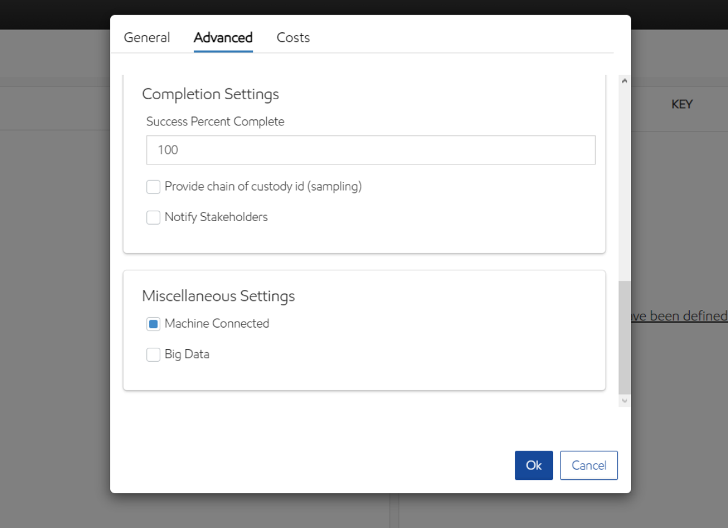This screenshot has height=528, width=728.
Task: Uncheck the Machine Connected checkbox
Action: tap(154, 324)
